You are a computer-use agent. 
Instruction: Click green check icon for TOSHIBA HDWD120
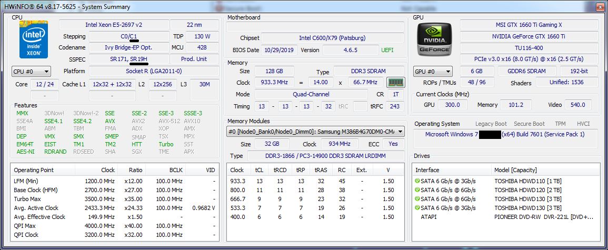[417, 190]
